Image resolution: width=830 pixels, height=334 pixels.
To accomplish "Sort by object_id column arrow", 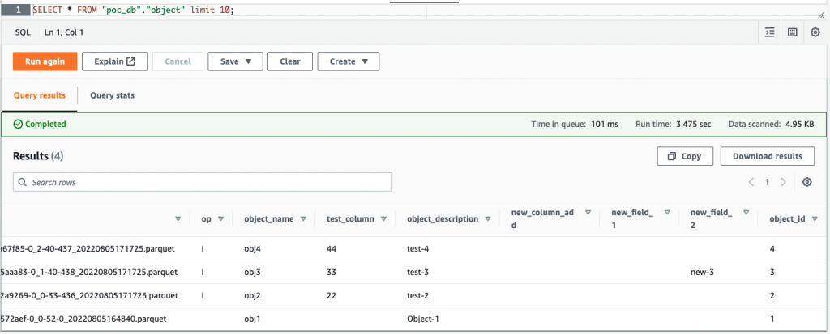I will point(815,219).
